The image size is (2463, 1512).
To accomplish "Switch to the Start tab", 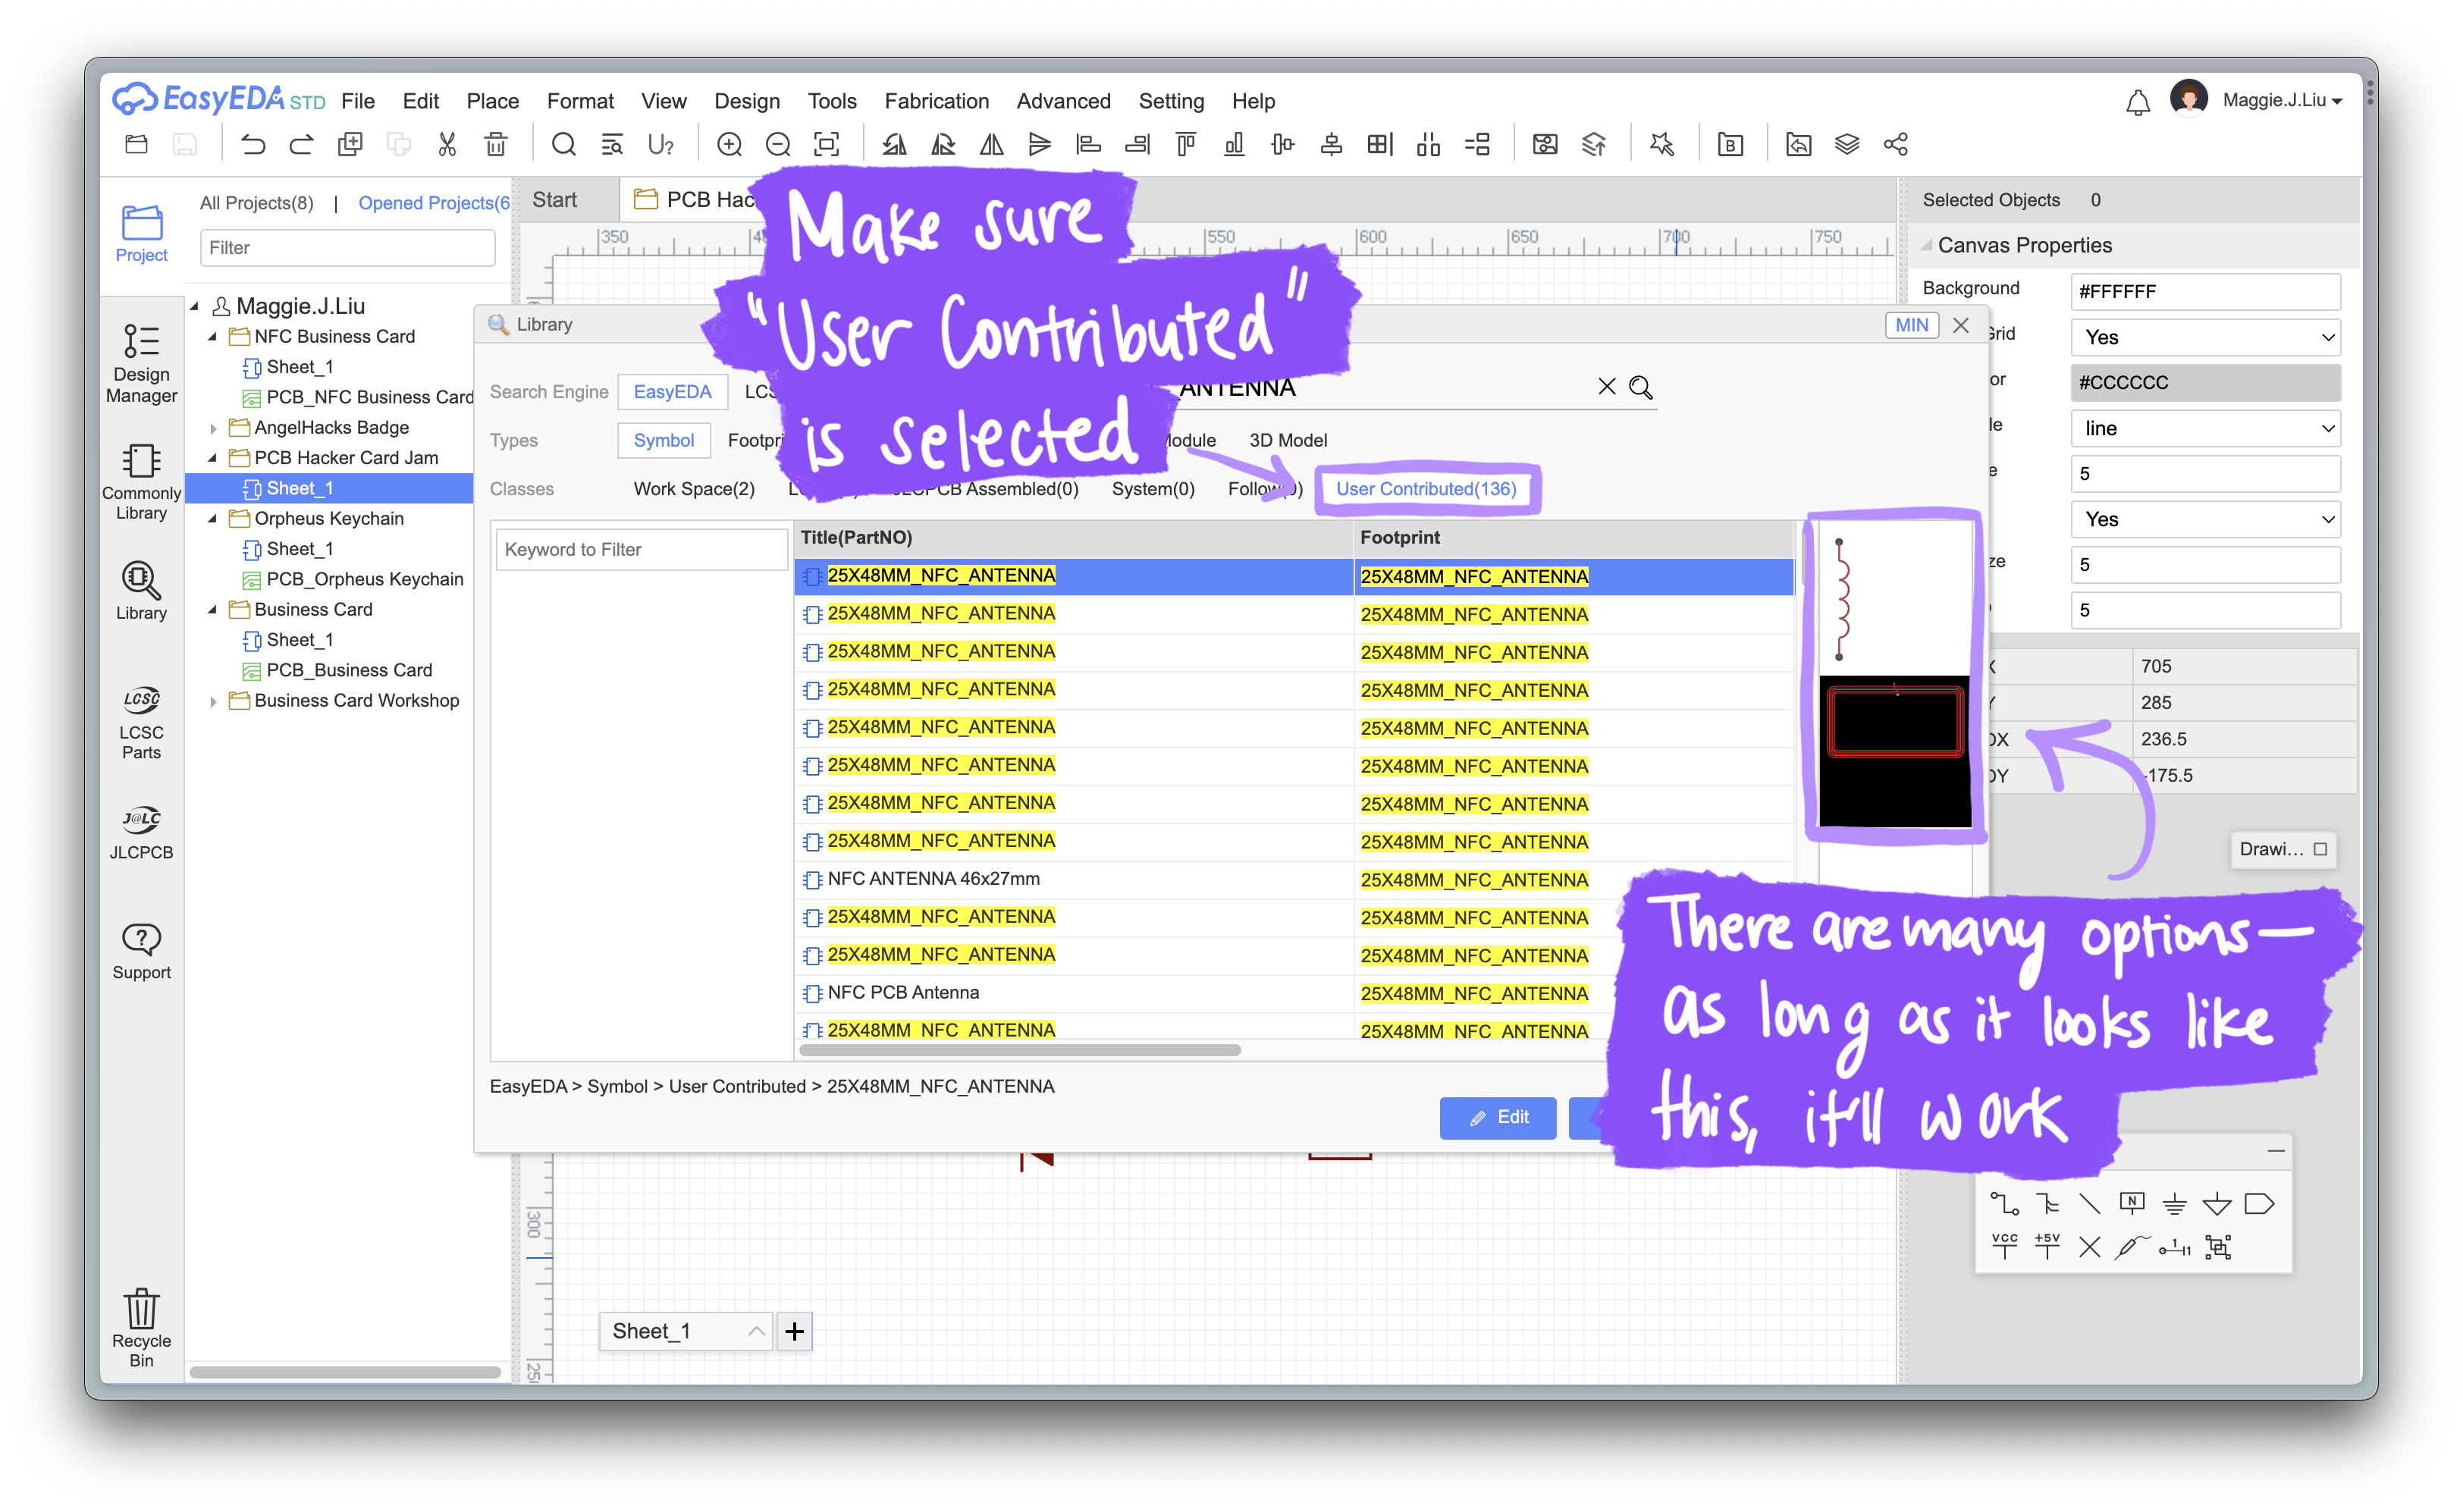I will (x=554, y=200).
